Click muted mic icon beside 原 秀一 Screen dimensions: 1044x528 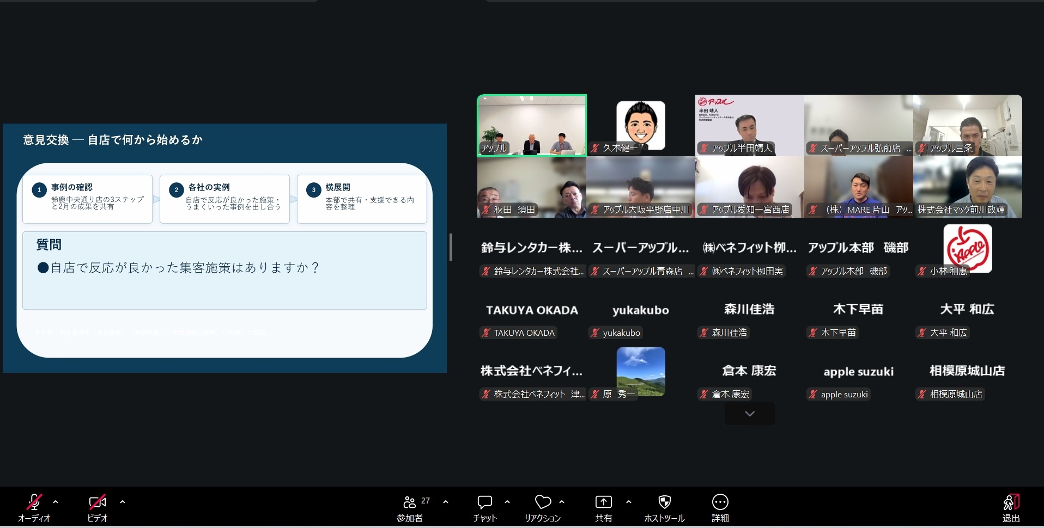pyautogui.click(x=595, y=394)
